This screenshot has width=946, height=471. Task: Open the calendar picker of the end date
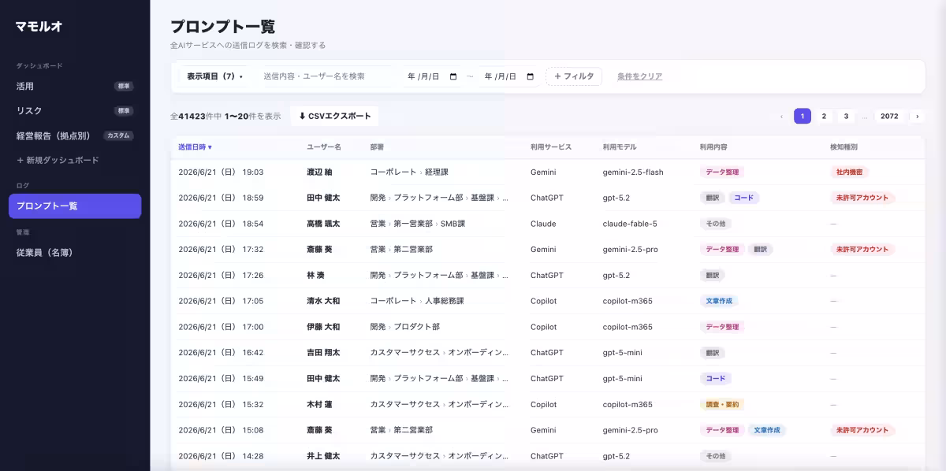[530, 76]
